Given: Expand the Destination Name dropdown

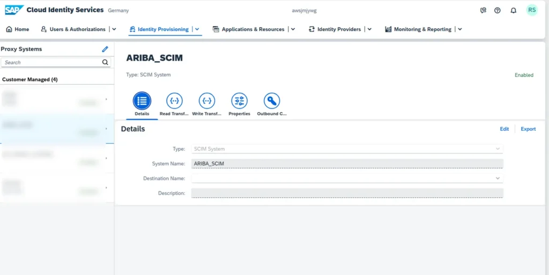Looking at the screenshot, I should tap(498, 178).
